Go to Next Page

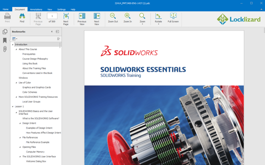click(x=66, y=19)
